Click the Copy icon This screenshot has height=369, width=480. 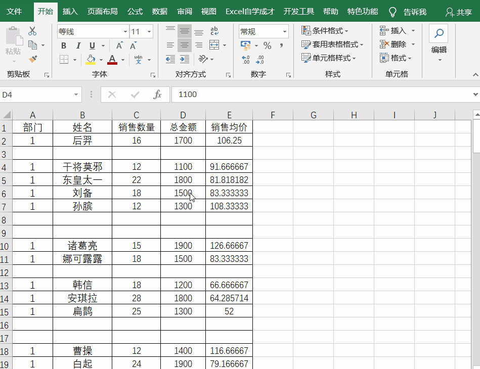[x=32, y=45]
